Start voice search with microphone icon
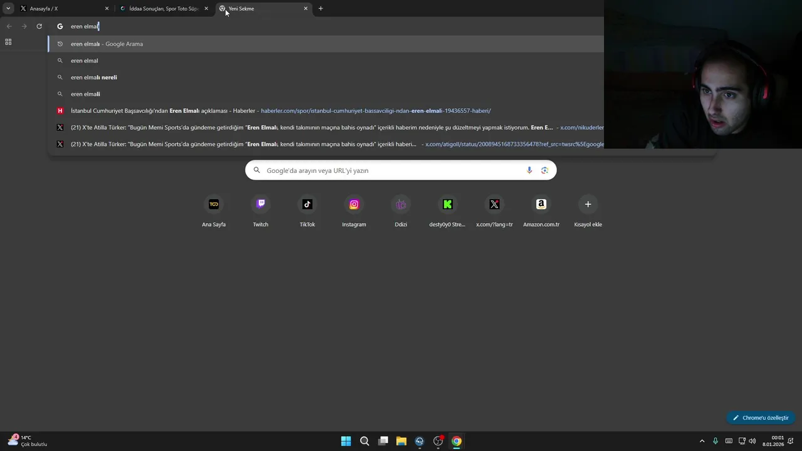The image size is (802, 451). (529, 170)
